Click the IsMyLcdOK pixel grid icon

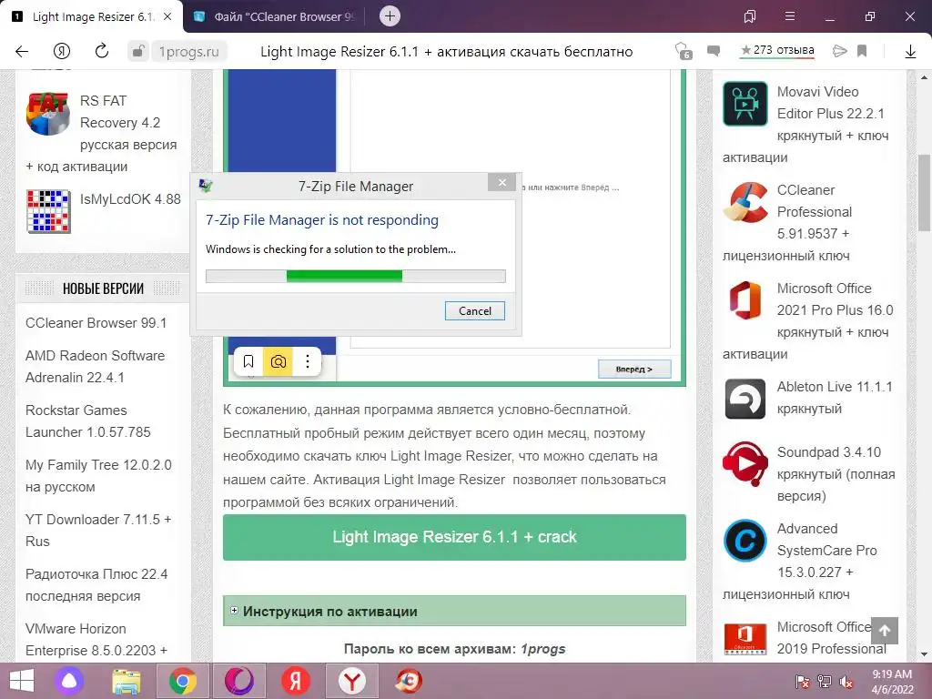[49, 211]
